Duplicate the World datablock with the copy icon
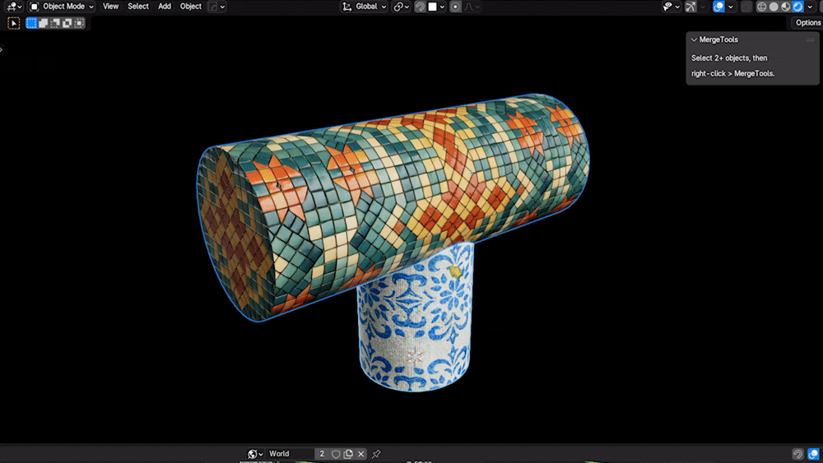Image resolution: width=823 pixels, height=463 pixels. (348, 454)
